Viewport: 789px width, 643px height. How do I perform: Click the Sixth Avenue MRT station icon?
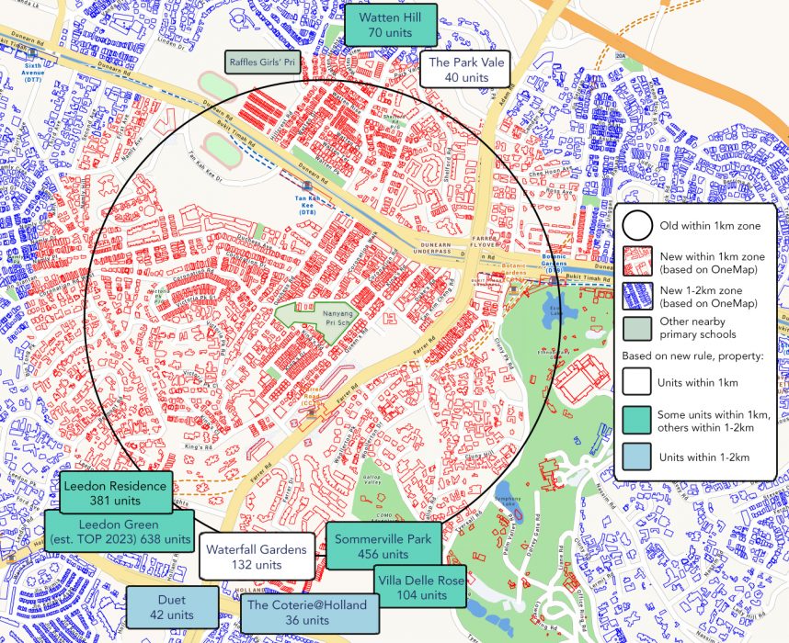click(33, 54)
